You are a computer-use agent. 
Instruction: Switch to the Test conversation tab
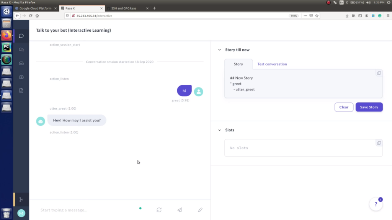272,64
